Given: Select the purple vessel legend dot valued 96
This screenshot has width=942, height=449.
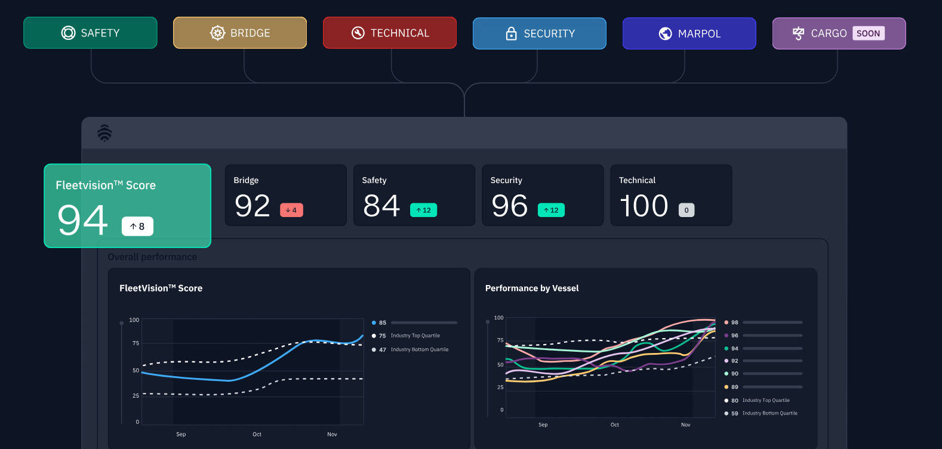Looking at the screenshot, I should (x=726, y=335).
